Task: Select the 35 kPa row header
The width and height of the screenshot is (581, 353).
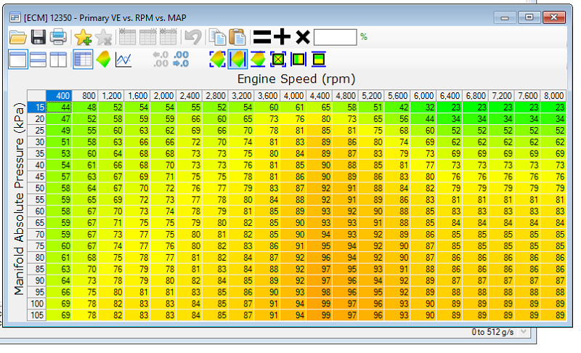Action: tap(37, 153)
